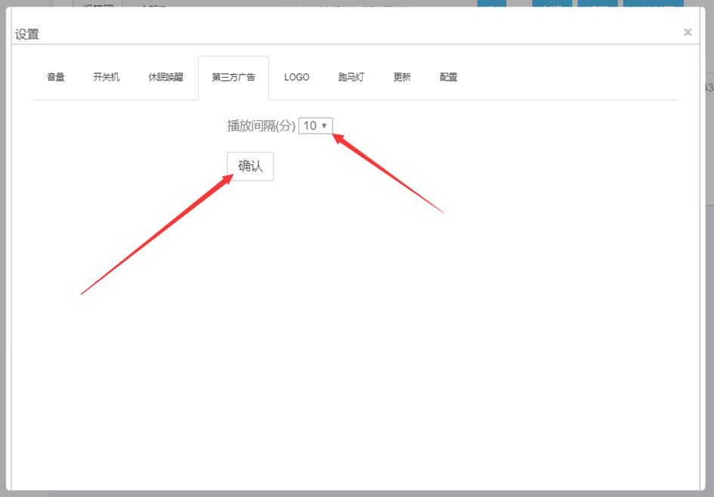Click the dimmed top-left tab behind dialog
This screenshot has height=497, width=714.
coord(98,3)
